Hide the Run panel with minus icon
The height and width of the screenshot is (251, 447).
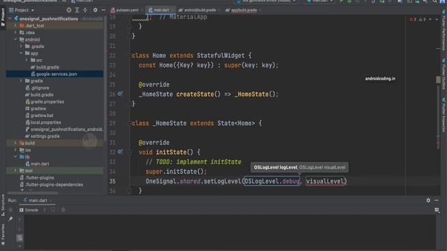[437, 200]
